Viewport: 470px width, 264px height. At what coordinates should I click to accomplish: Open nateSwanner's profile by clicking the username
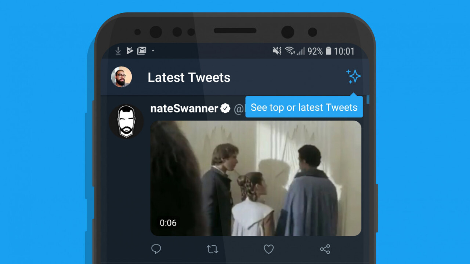[184, 108]
